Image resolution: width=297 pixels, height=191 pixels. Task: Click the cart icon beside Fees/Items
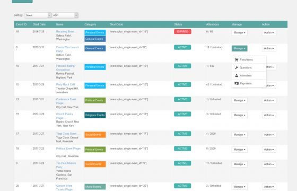[x=237, y=59]
